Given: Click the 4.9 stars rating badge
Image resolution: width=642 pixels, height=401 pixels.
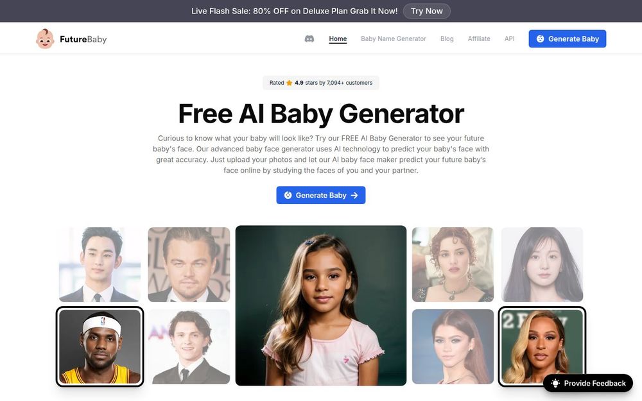Looking at the screenshot, I should (320, 83).
